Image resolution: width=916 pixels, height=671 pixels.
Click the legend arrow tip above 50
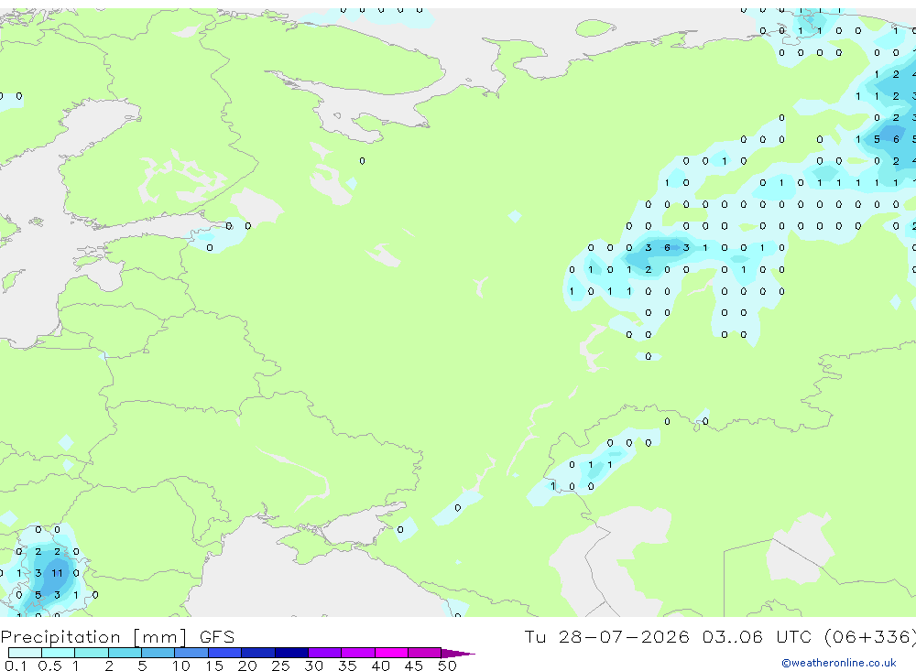point(458,654)
